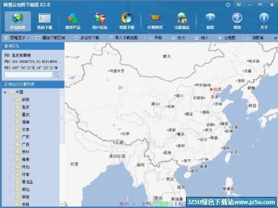The image size is (278, 208).
Task: Click the 查询定位 panel header
Action: 33,46
